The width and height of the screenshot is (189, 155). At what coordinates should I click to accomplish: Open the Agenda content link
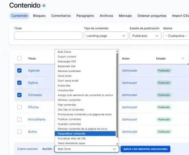[33, 70]
